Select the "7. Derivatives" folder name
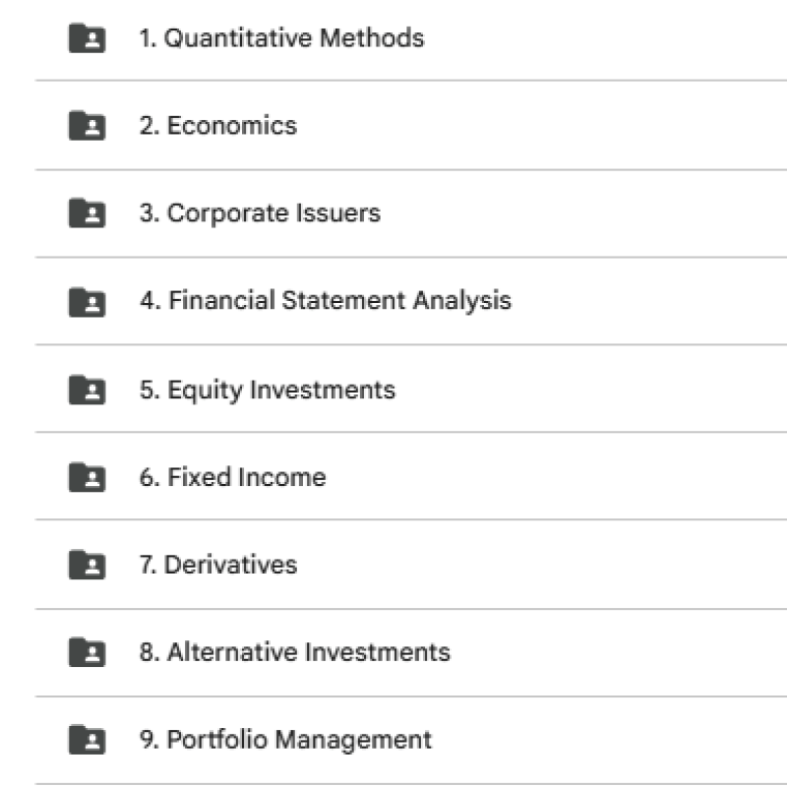This screenshot has width=787, height=787. [x=217, y=565]
